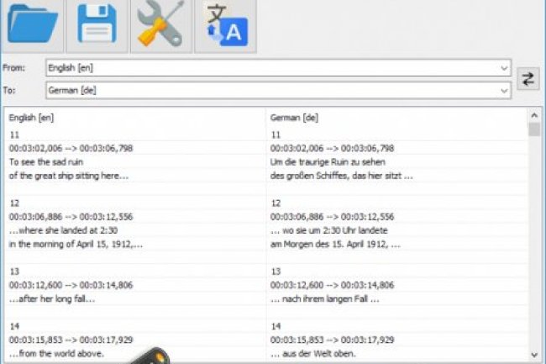This screenshot has height=364, width=546.
Task: Save the subtitles with the floppy disk icon
Action: tap(97, 25)
